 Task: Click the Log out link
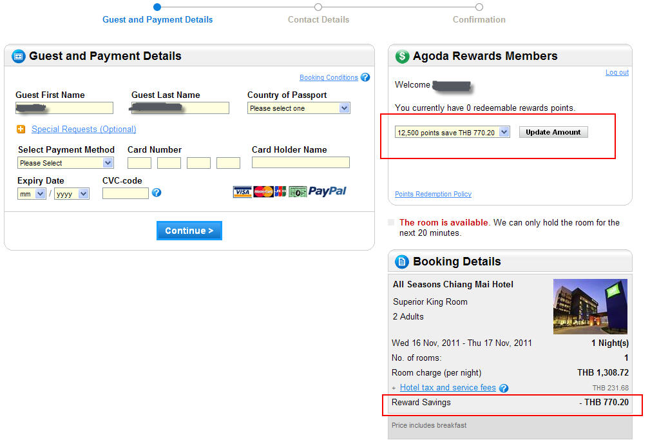coord(617,73)
